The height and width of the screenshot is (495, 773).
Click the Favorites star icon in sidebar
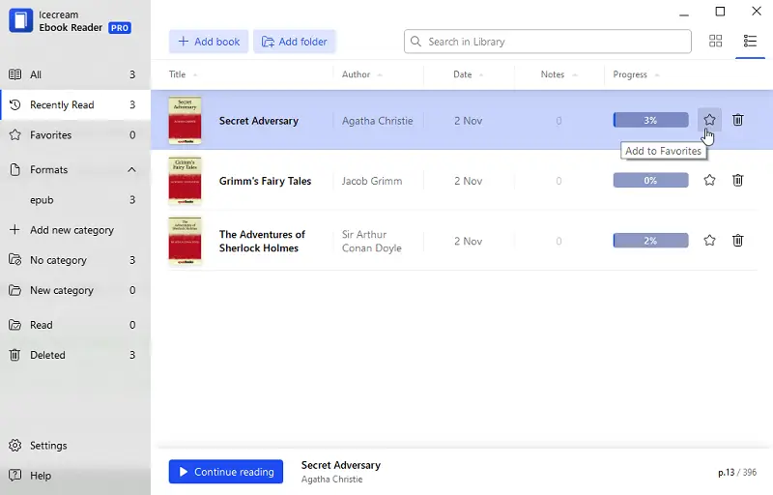point(15,134)
